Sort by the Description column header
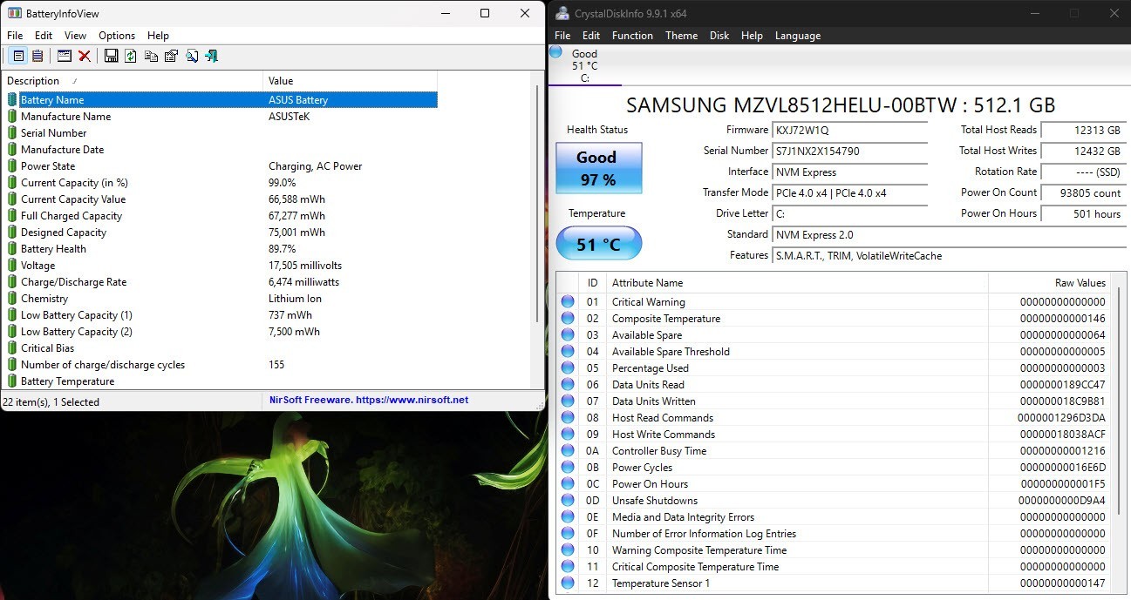This screenshot has height=600, width=1131. tap(132, 81)
